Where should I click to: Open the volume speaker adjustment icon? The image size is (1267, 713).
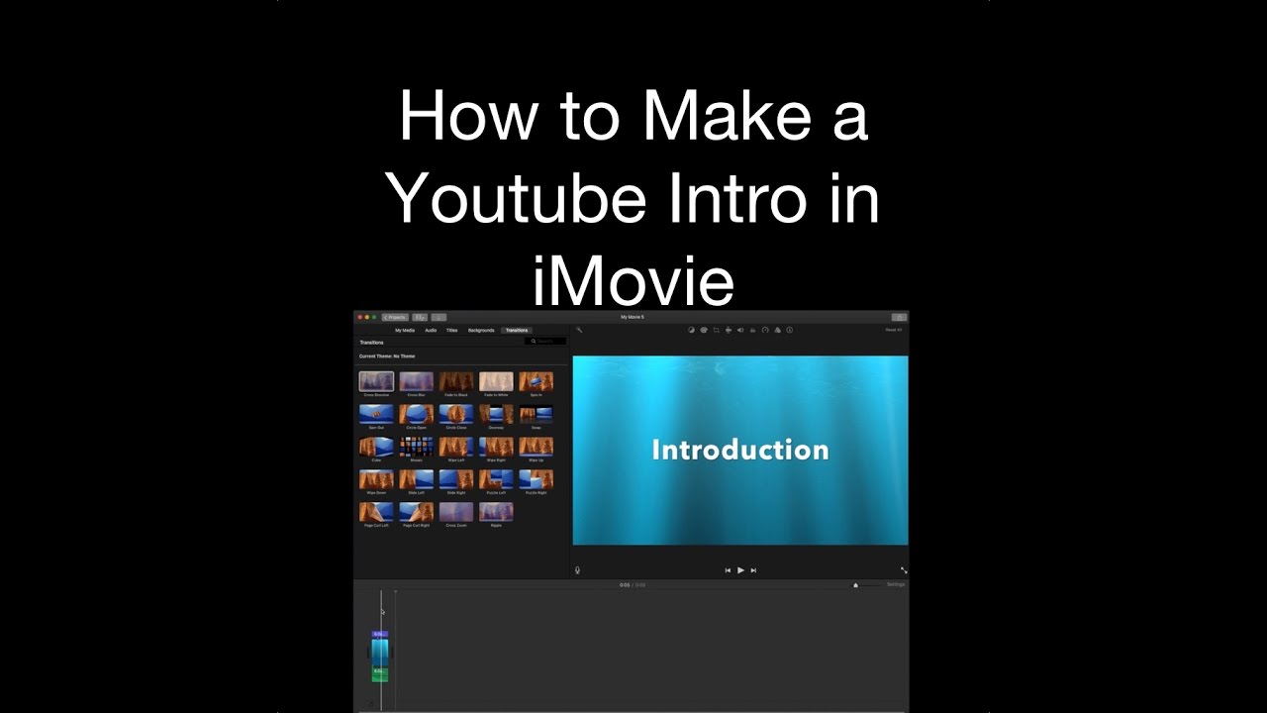(740, 330)
